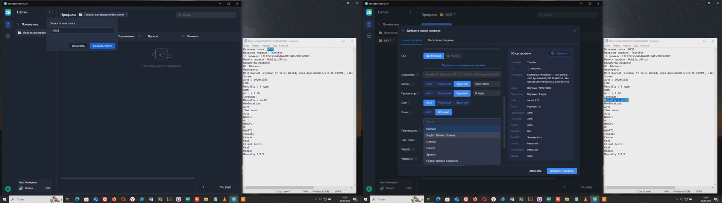Click sort arrows on the Прокси column
Image resolution: width=722 pixels, height=203 pixels.
(x=183, y=36)
